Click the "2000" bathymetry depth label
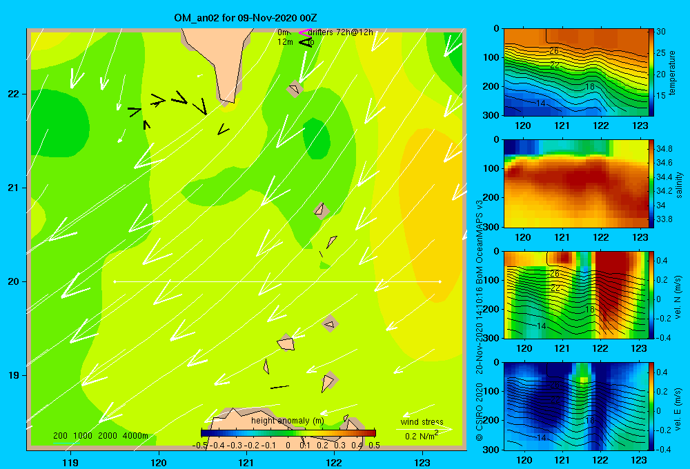Image resolution: width=690 pixels, height=469 pixels. click(108, 436)
